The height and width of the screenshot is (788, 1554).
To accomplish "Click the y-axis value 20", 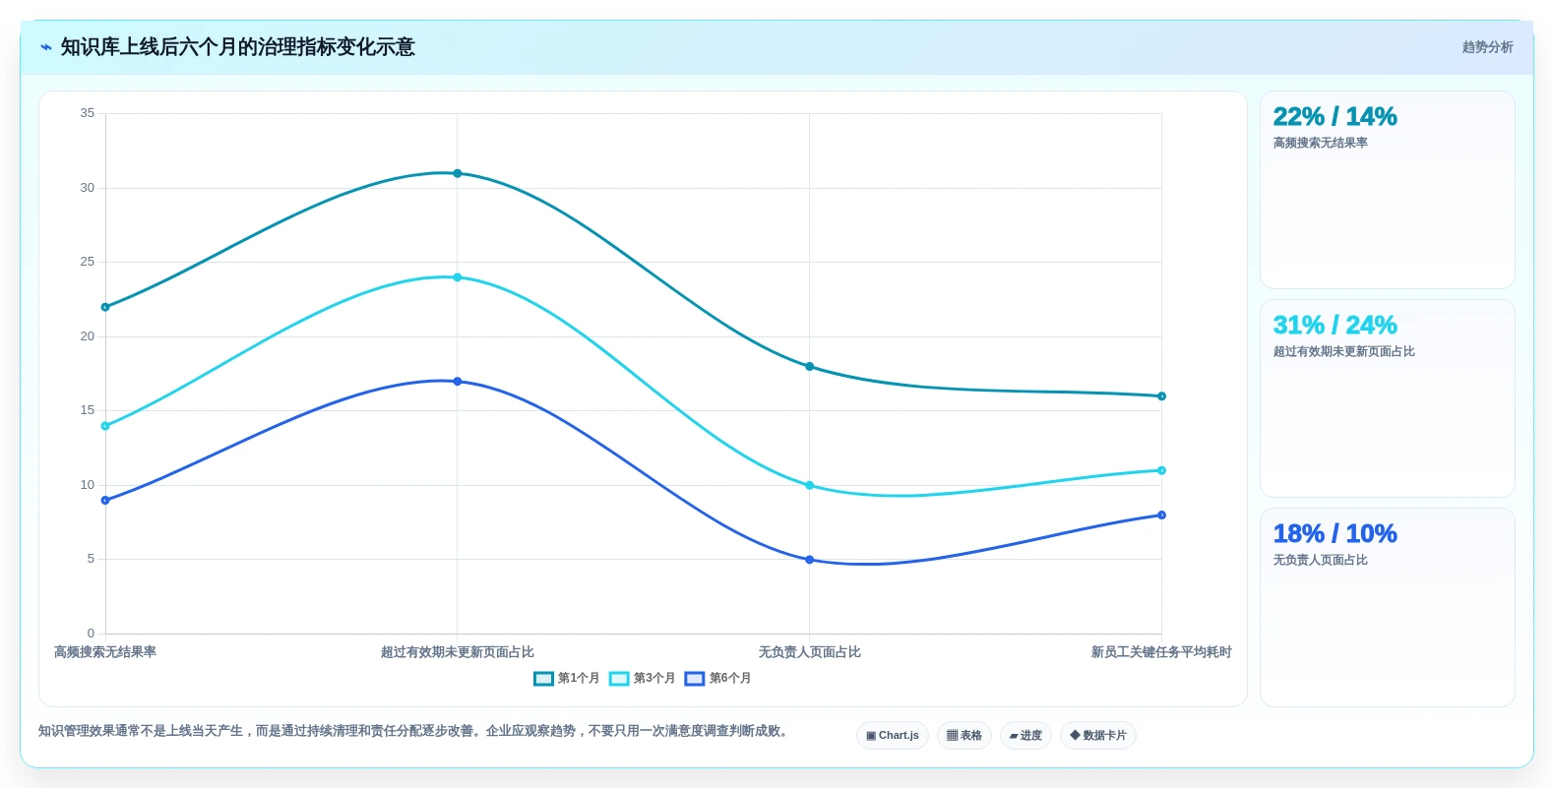I will pos(88,336).
